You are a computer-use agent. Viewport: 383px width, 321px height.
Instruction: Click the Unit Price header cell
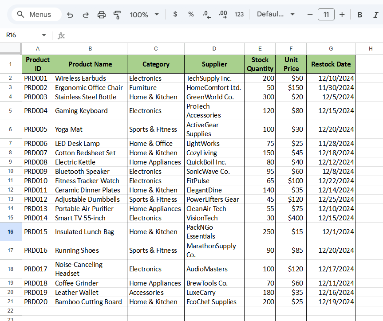291,64
